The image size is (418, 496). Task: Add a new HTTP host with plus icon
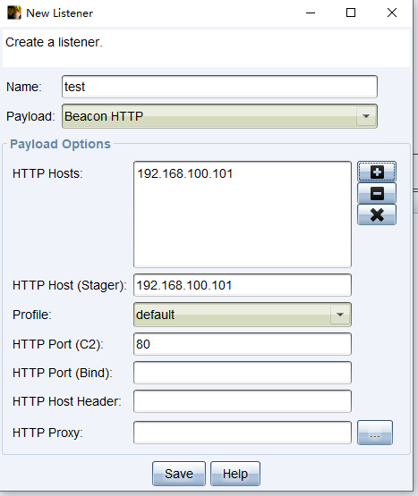tap(377, 172)
